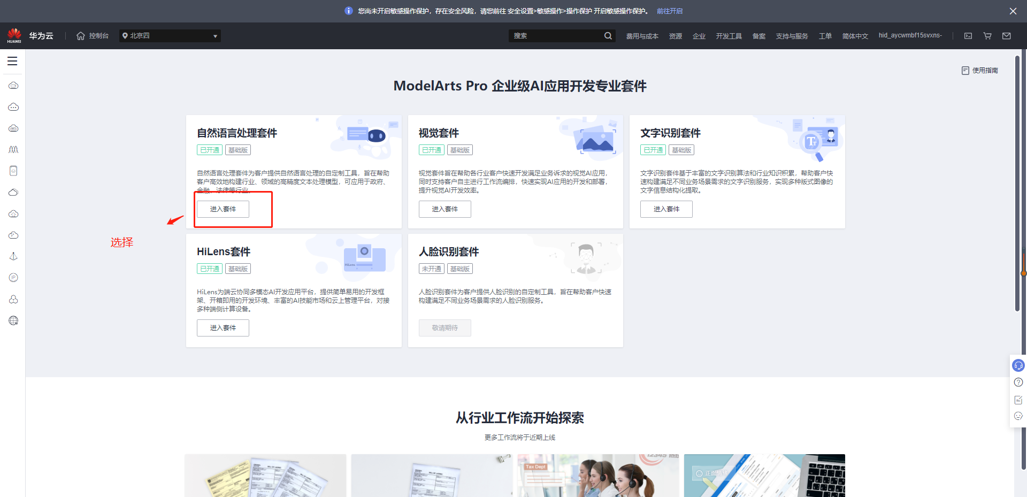The image size is (1027, 497).
Task: Click sidebar pyramid-shaped icon
Action: coord(13,256)
